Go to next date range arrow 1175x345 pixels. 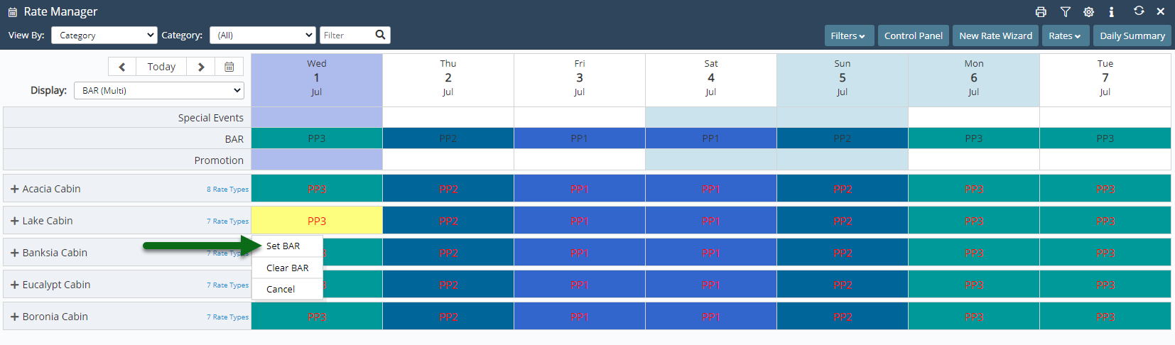click(201, 67)
